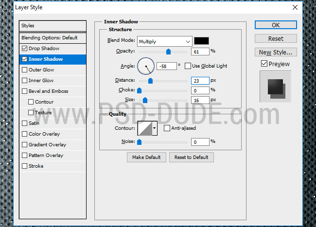Viewport: 316px width, 227px height.
Task: Close the Layer Style dialog
Action: [295, 7]
